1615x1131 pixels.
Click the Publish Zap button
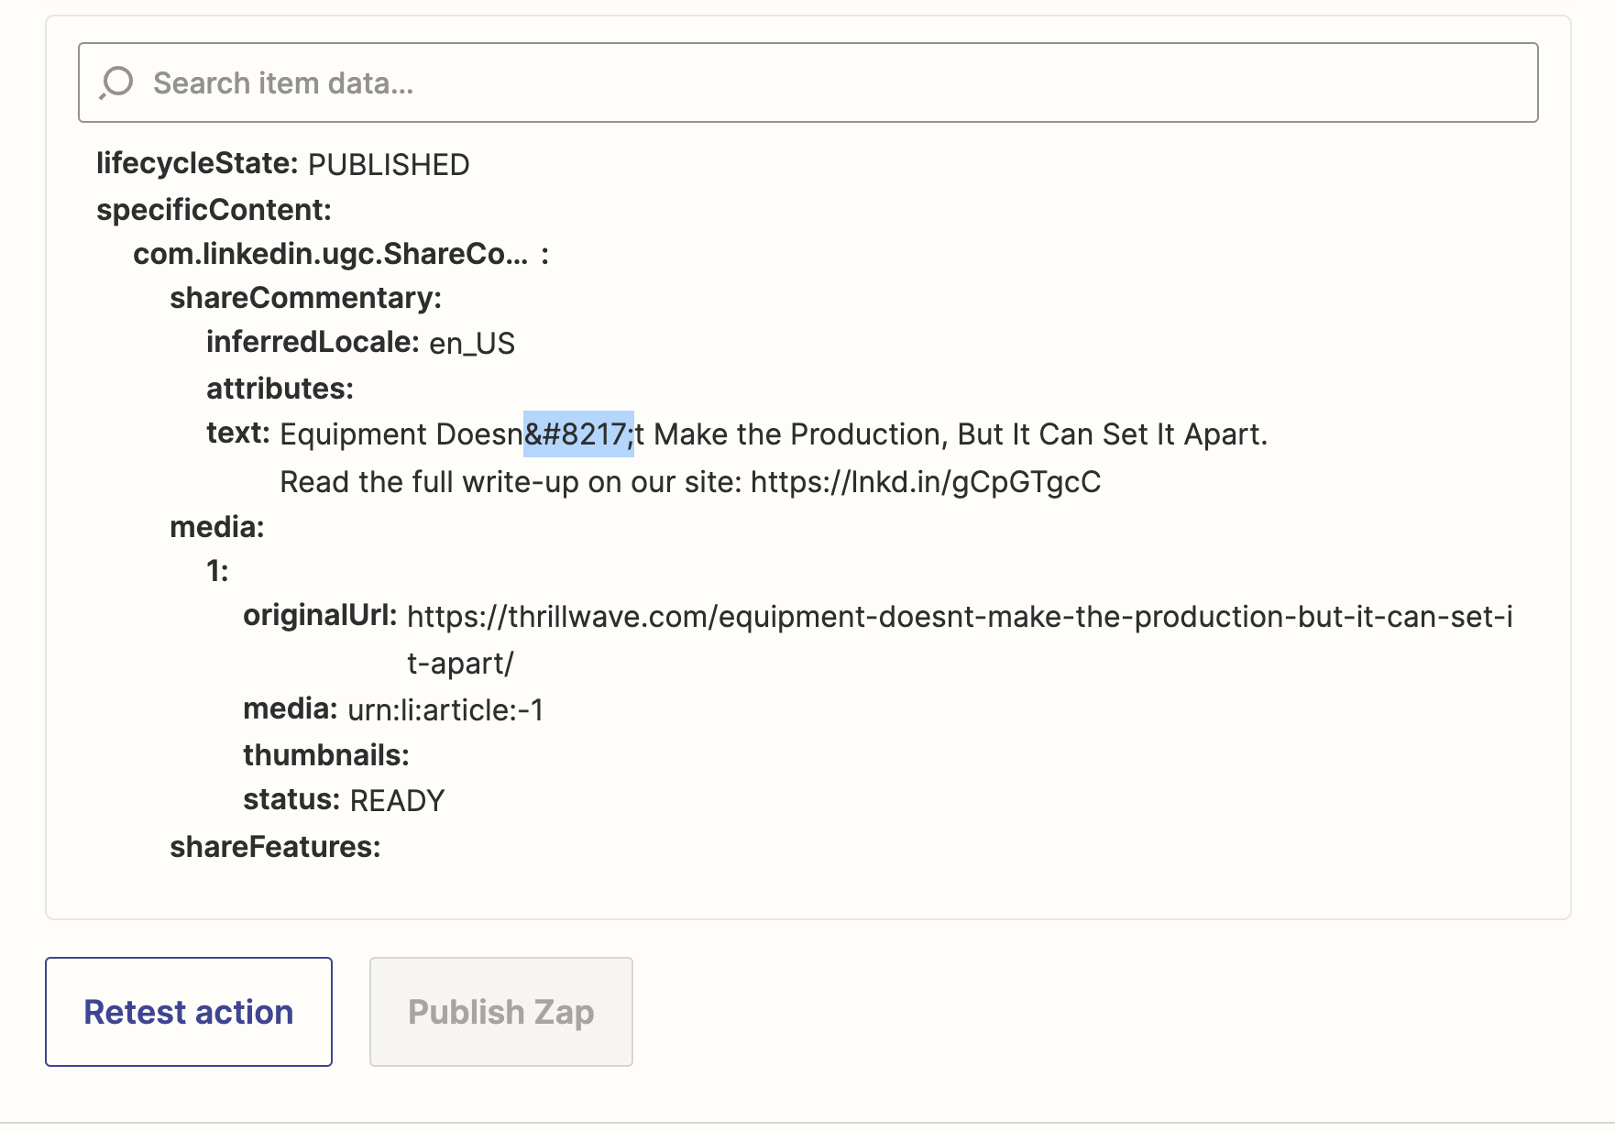501,1012
